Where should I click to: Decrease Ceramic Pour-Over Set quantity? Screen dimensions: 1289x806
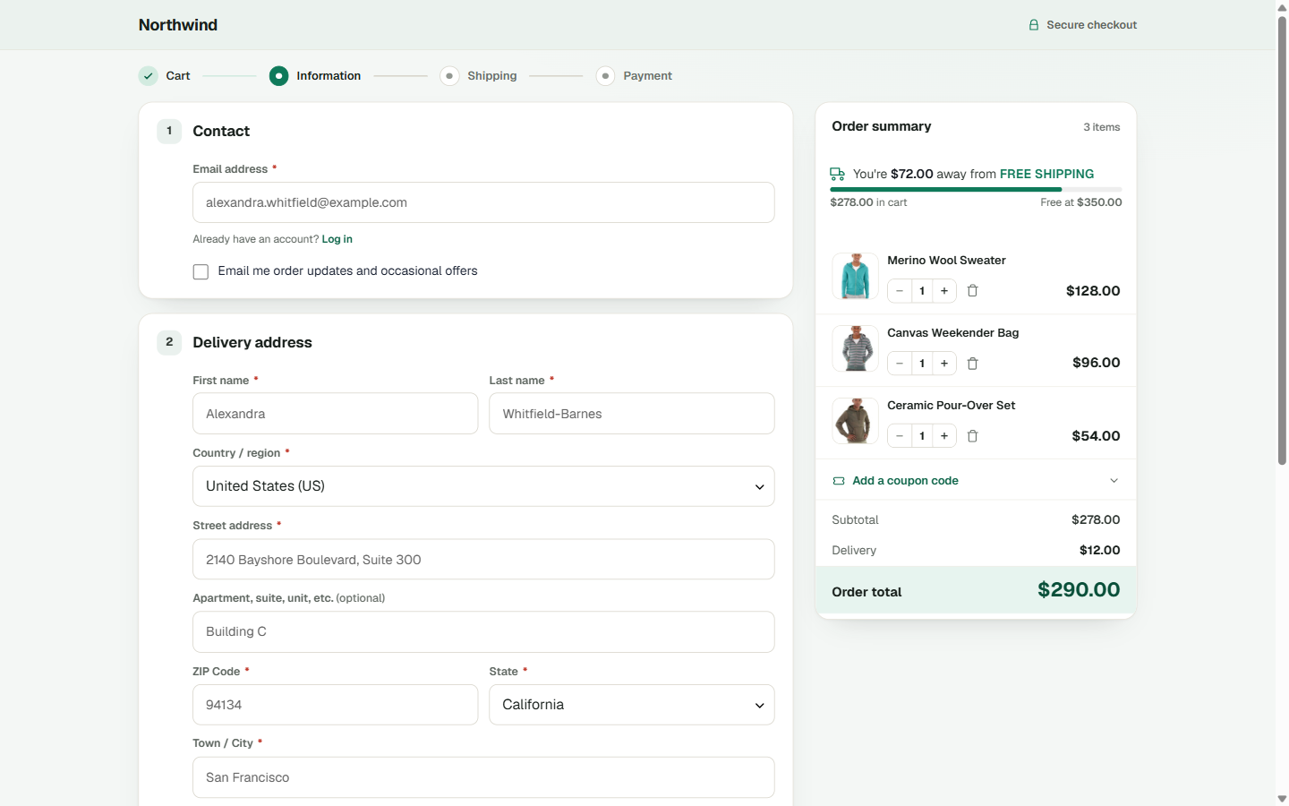tap(900, 436)
